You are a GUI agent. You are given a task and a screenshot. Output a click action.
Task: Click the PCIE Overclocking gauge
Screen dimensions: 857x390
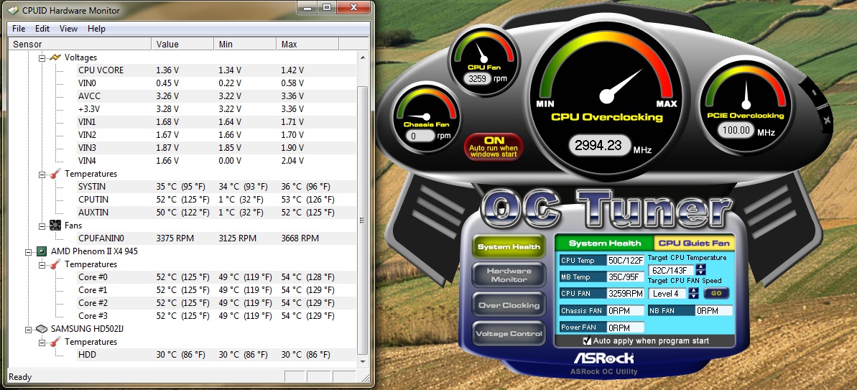[746, 105]
